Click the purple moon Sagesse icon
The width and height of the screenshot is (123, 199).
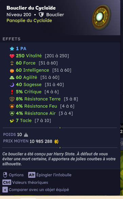(12, 85)
